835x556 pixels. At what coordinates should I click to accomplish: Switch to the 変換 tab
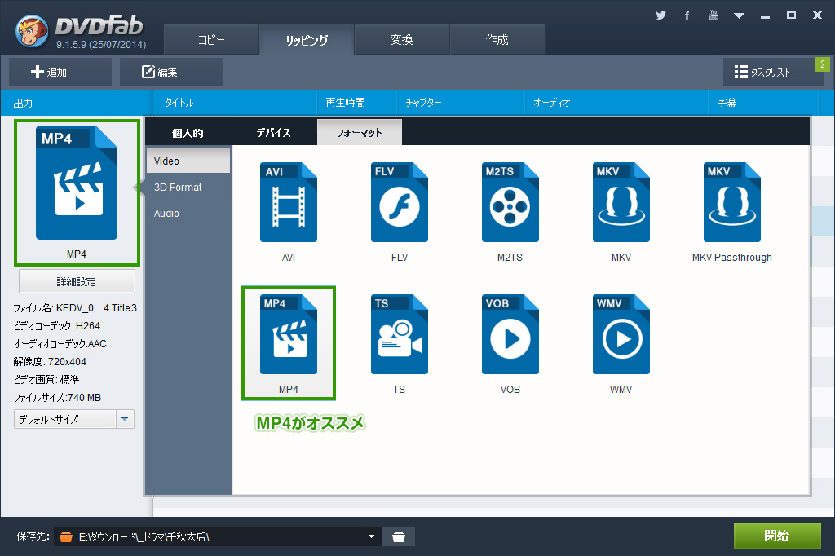[401, 40]
